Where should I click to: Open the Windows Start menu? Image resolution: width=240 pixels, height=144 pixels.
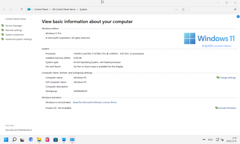6,140
